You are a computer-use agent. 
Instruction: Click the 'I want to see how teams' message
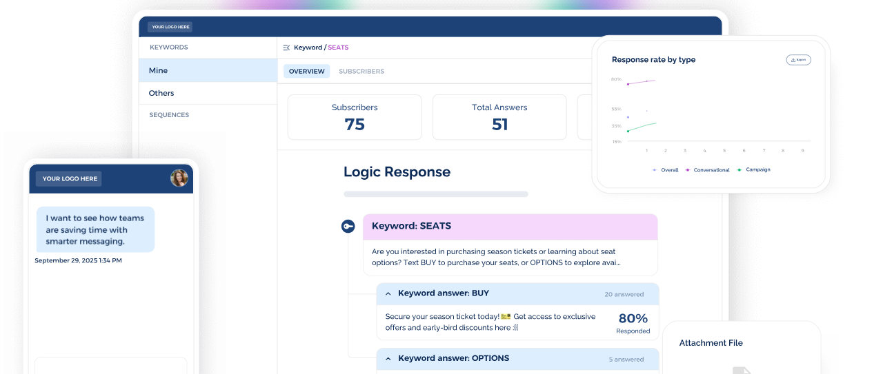pyautogui.click(x=95, y=229)
